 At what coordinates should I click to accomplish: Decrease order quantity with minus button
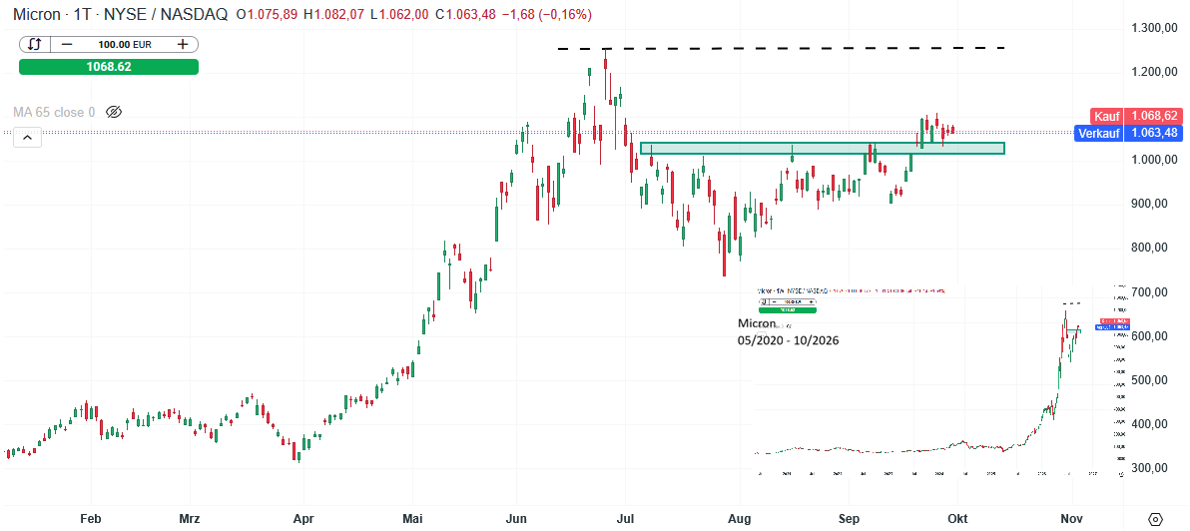point(67,44)
